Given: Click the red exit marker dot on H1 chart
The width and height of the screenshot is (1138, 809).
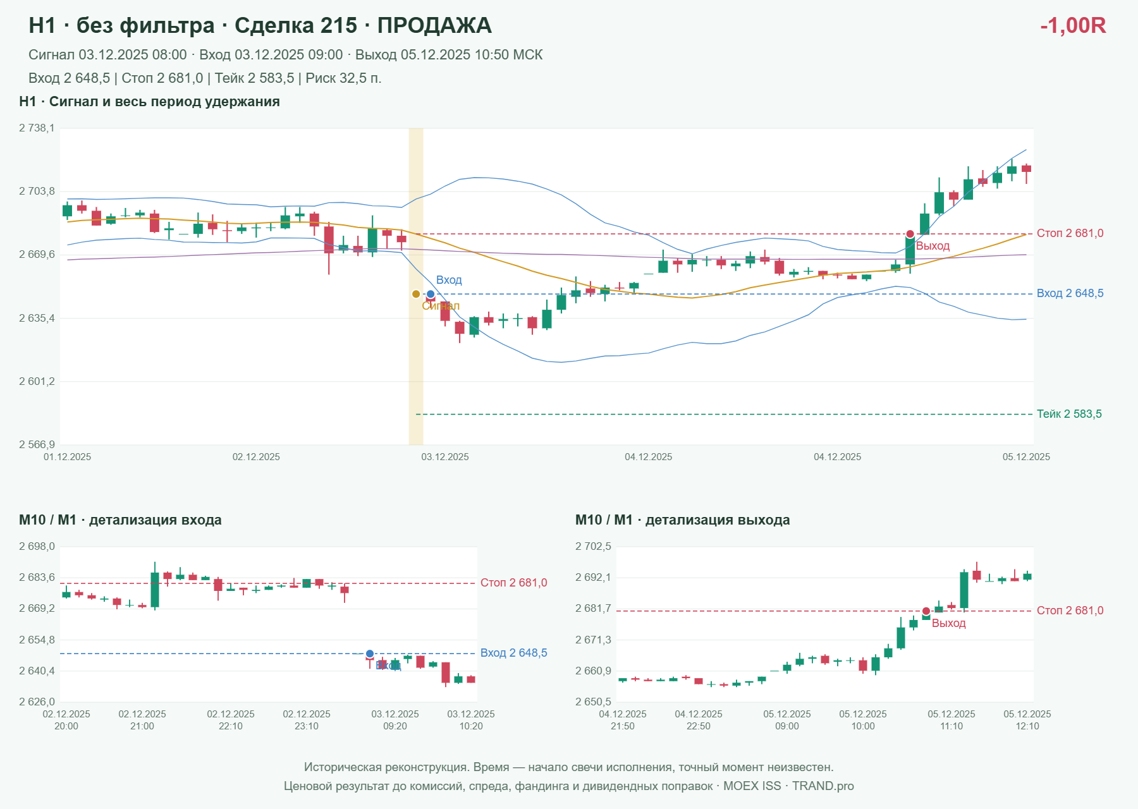Looking at the screenshot, I should tap(910, 234).
